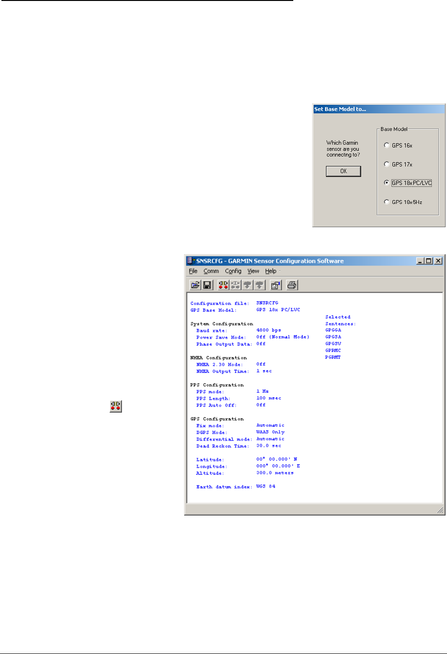Click the 'PPS Auto Off:' label

coord(216,405)
